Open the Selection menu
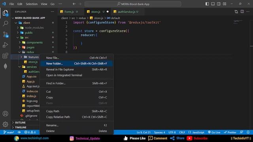 click(x=32, y=4)
